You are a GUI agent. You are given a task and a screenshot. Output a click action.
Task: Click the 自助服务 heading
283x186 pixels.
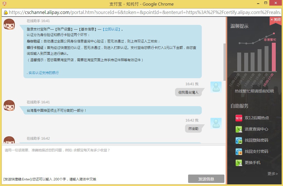pos(239,106)
